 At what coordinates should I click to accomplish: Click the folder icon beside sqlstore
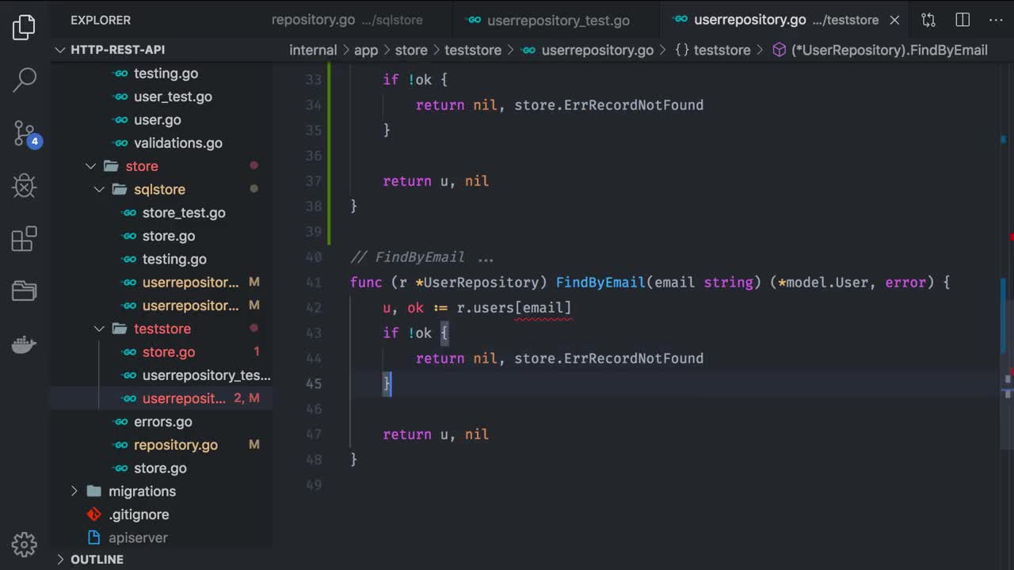pyautogui.click(x=120, y=189)
